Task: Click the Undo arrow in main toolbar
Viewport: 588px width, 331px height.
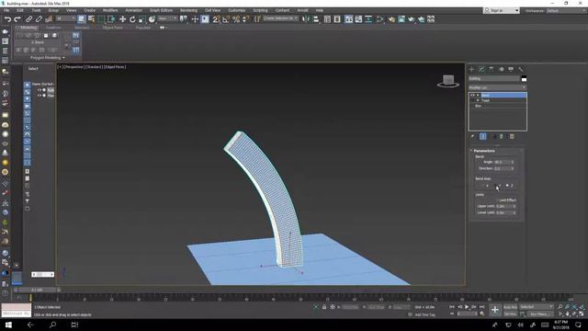Action: [x=7, y=19]
